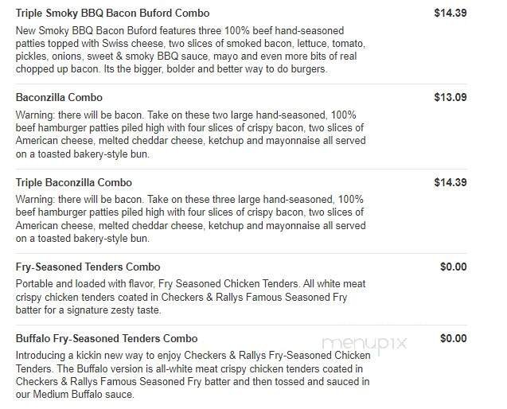Choose the Fry-Seasoned Tenders Combo heading
The image size is (507, 409).
(88, 267)
